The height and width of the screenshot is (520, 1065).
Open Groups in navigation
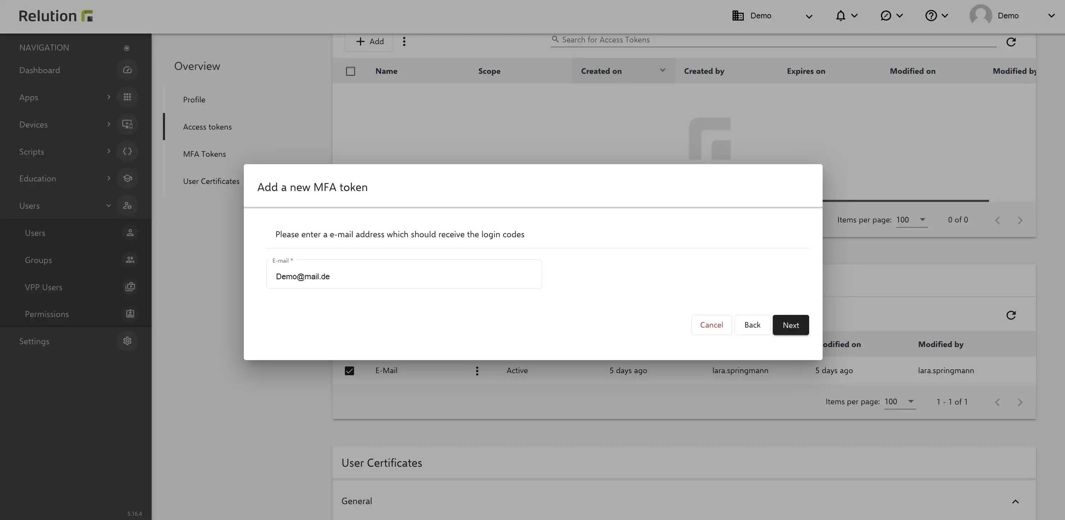[x=39, y=260]
